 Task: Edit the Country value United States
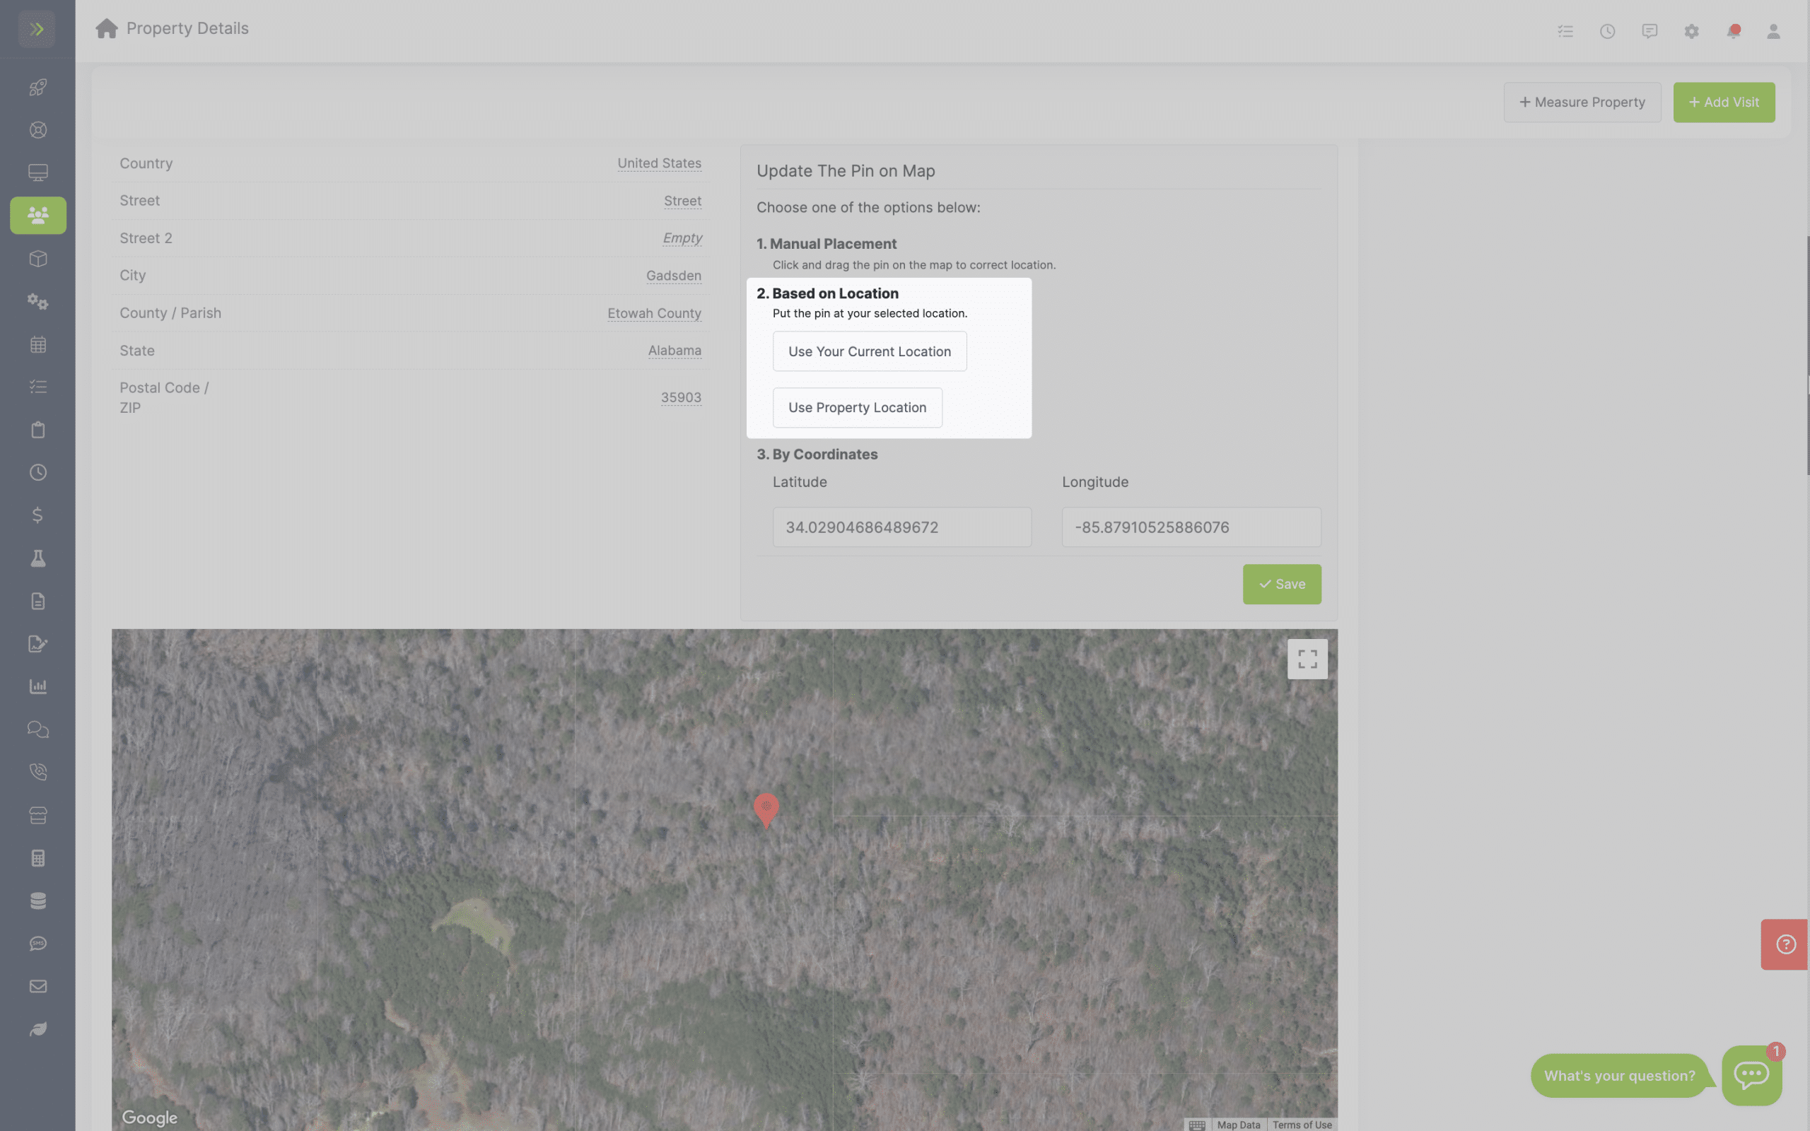coord(659,163)
